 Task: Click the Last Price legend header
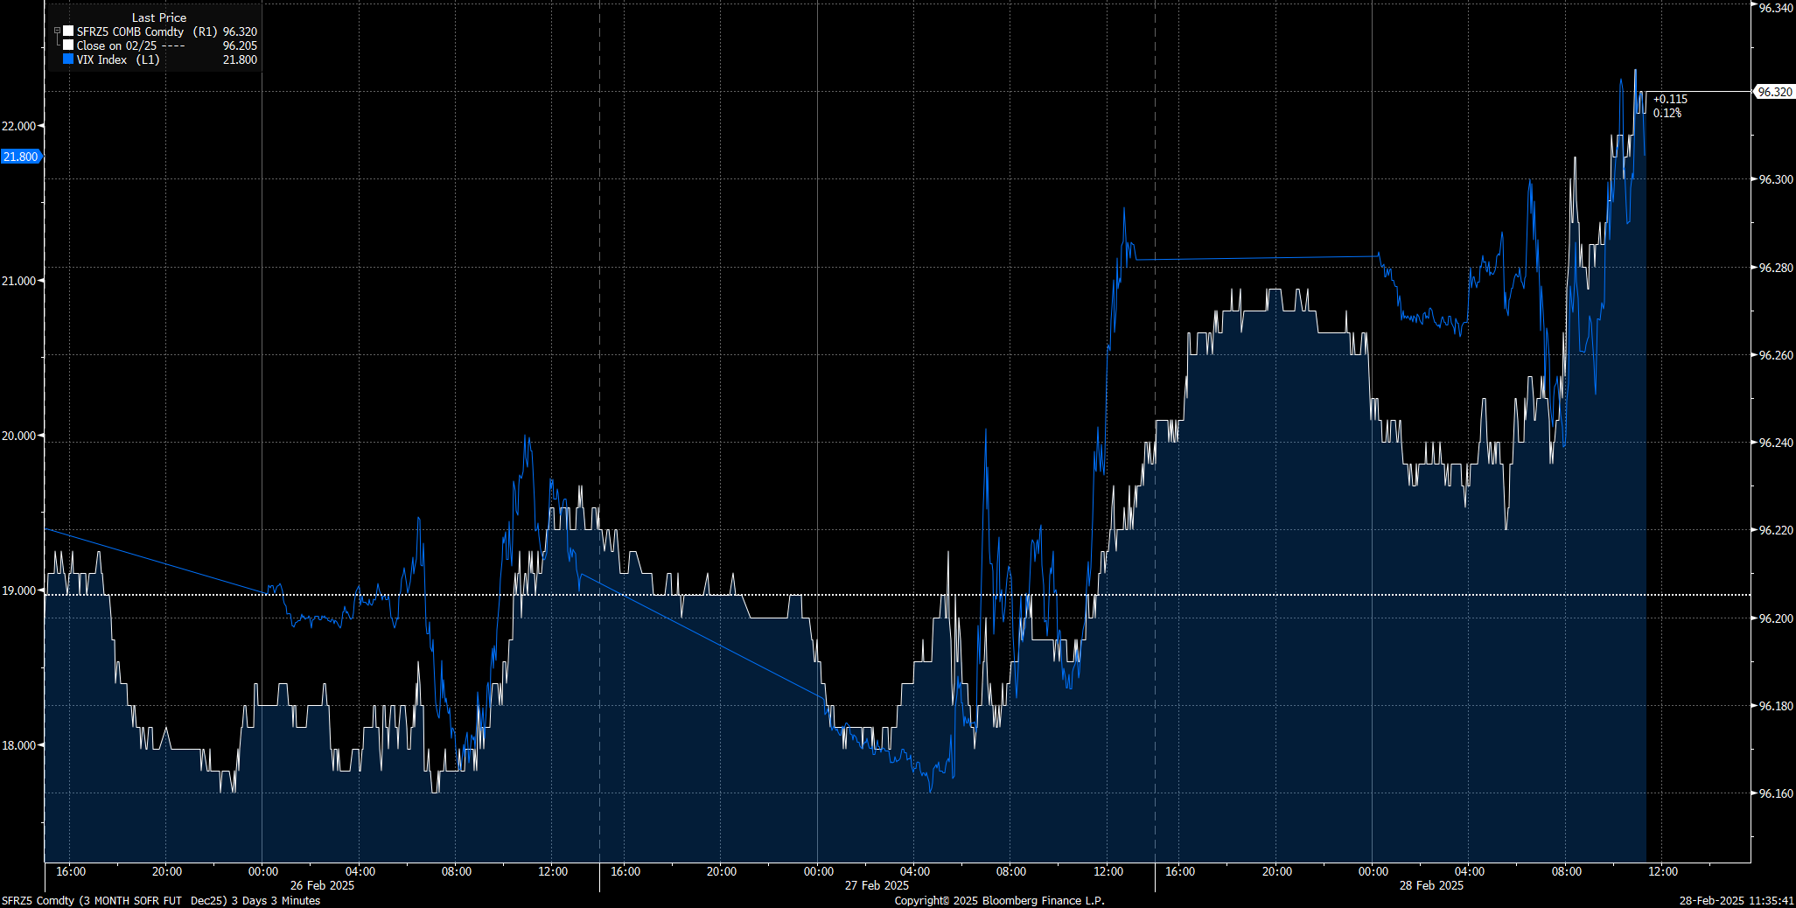pos(159,17)
